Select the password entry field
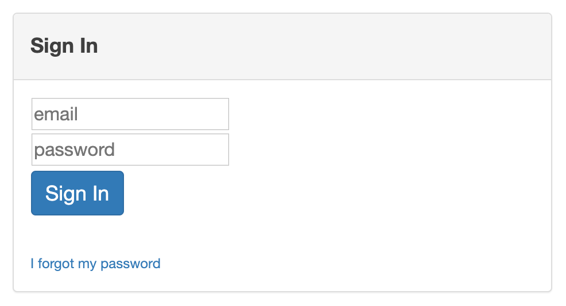Image resolution: width=566 pixels, height=306 pixels. (130, 150)
